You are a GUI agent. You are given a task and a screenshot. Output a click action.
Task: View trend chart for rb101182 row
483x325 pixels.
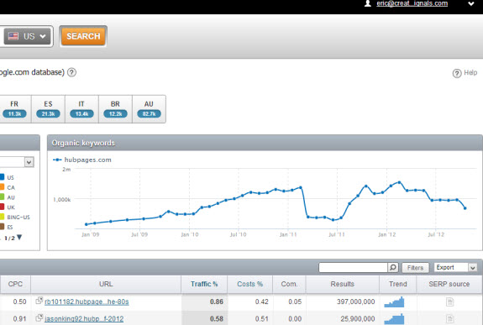tap(394, 301)
